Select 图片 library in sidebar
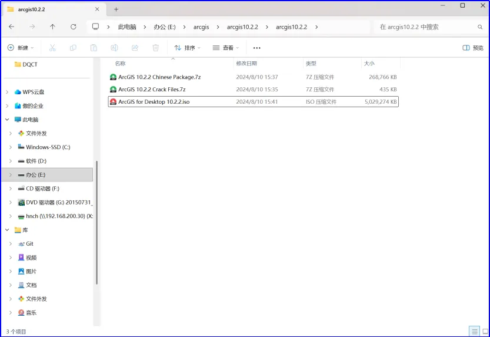490x337 pixels. [x=27, y=271]
